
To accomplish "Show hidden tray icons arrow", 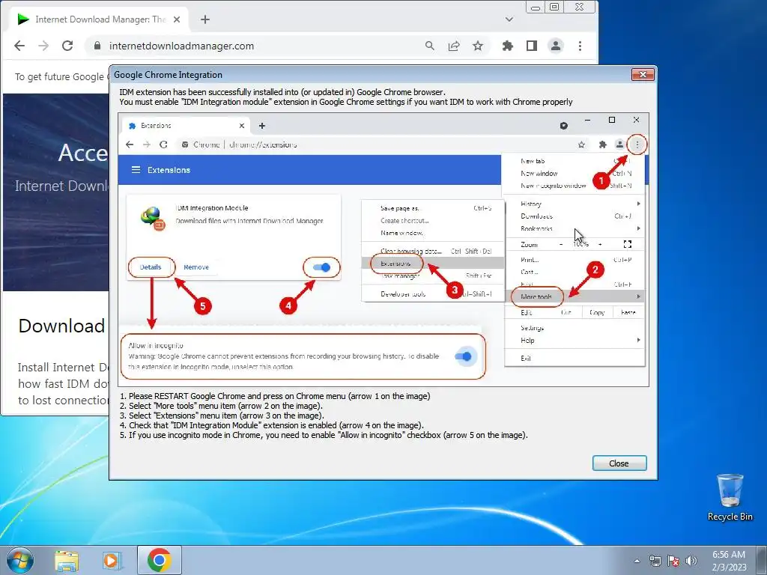I will pyautogui.click(x=637, y=561).
